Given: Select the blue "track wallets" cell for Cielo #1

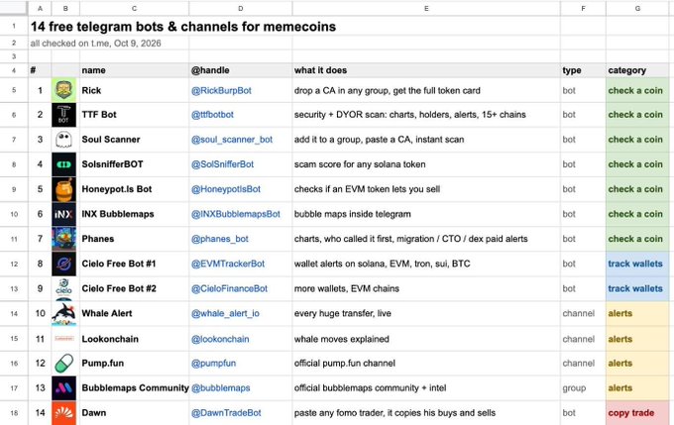Looking at the screenshot, I should [637, 264].
